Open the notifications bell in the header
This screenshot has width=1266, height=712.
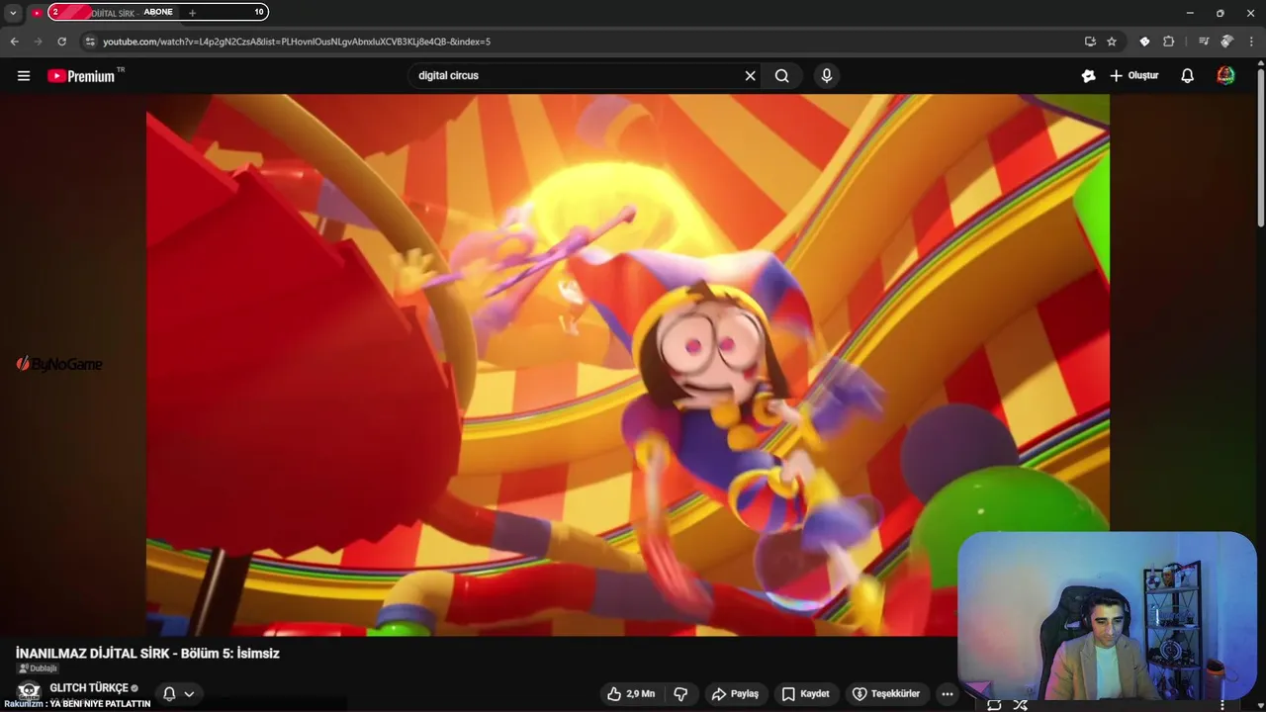[x=1188, y=76]
